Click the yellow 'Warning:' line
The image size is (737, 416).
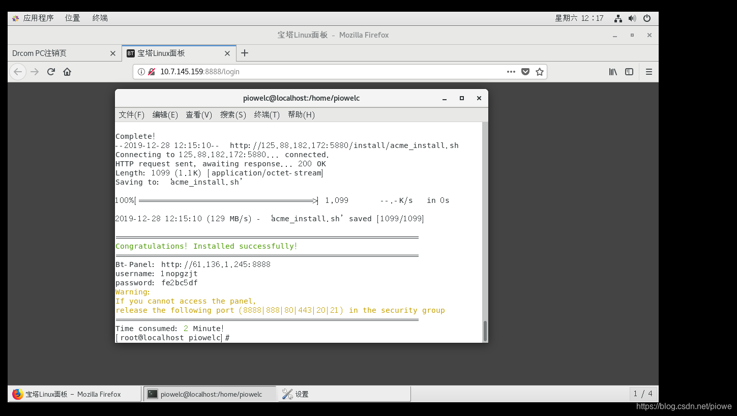[133, 292]
